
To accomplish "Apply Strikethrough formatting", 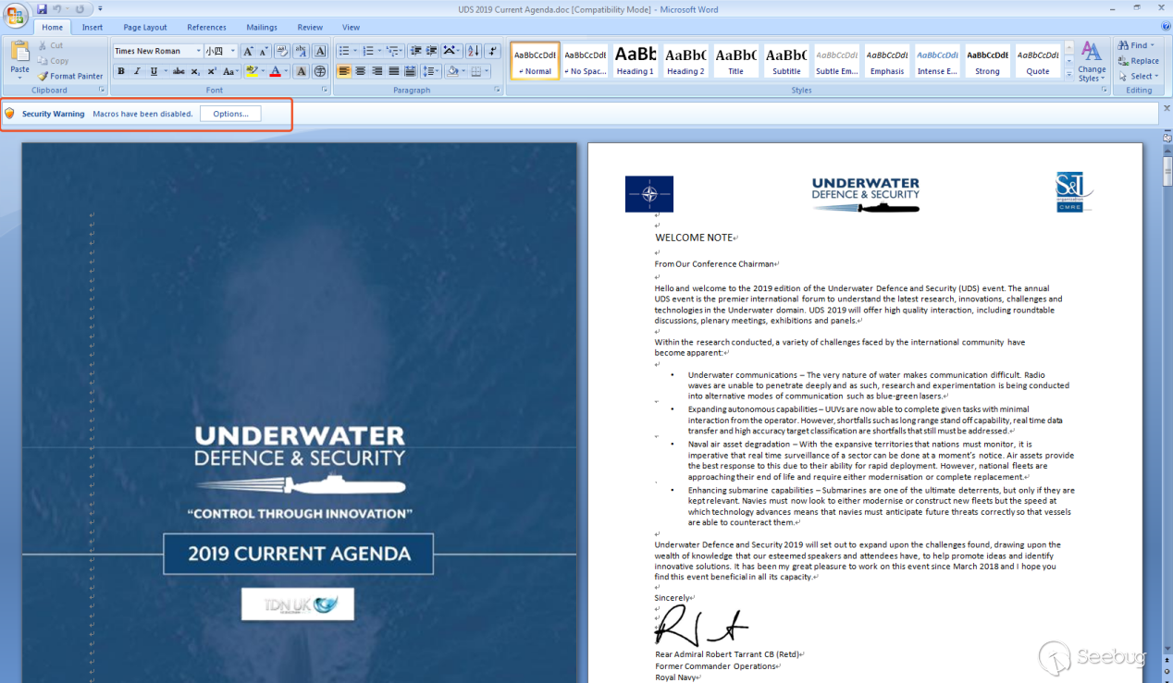I will click(179, 71).
